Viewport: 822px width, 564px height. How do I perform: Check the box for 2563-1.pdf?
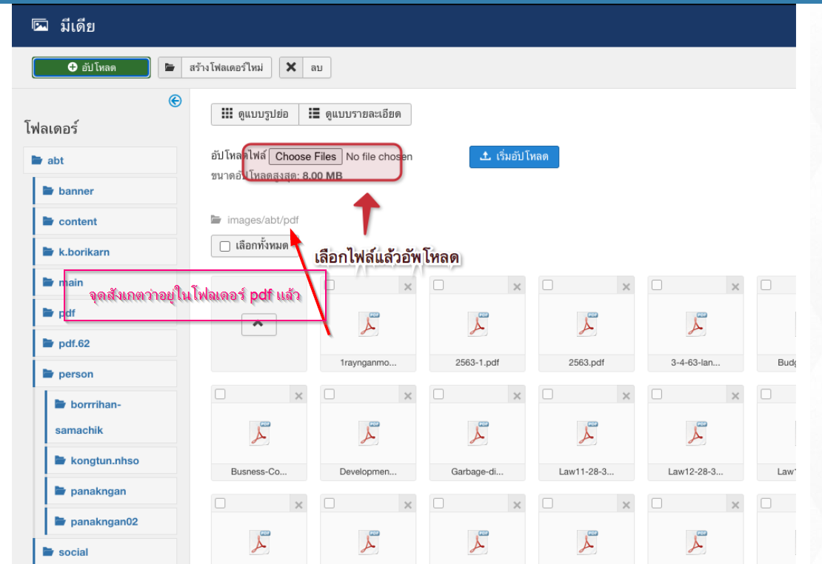coord(438,285)
